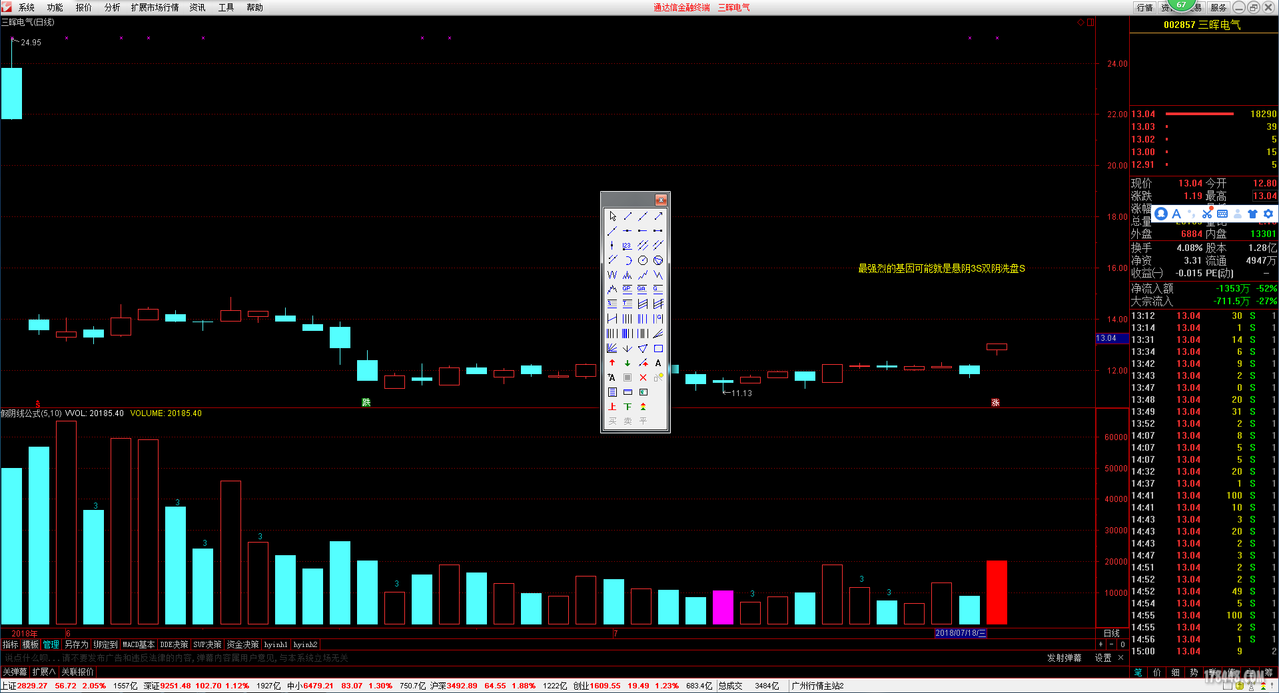Place a green down arrow marker

pos(628,363)
